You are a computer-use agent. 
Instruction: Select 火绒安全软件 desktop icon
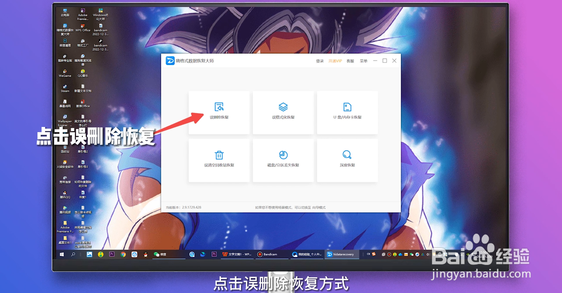(x=65, y=165)
